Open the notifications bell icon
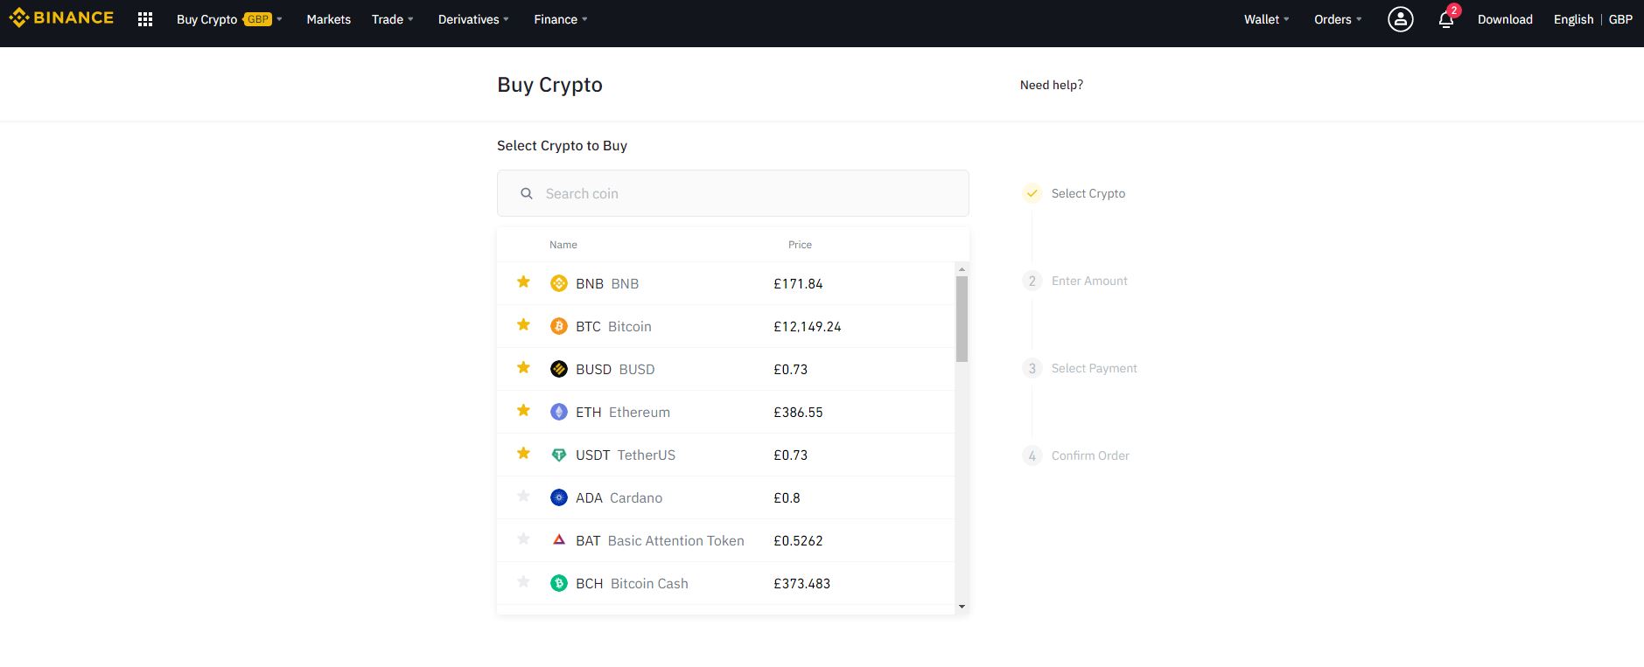This screenshot has width=1644, height=667. point(1445,19)
